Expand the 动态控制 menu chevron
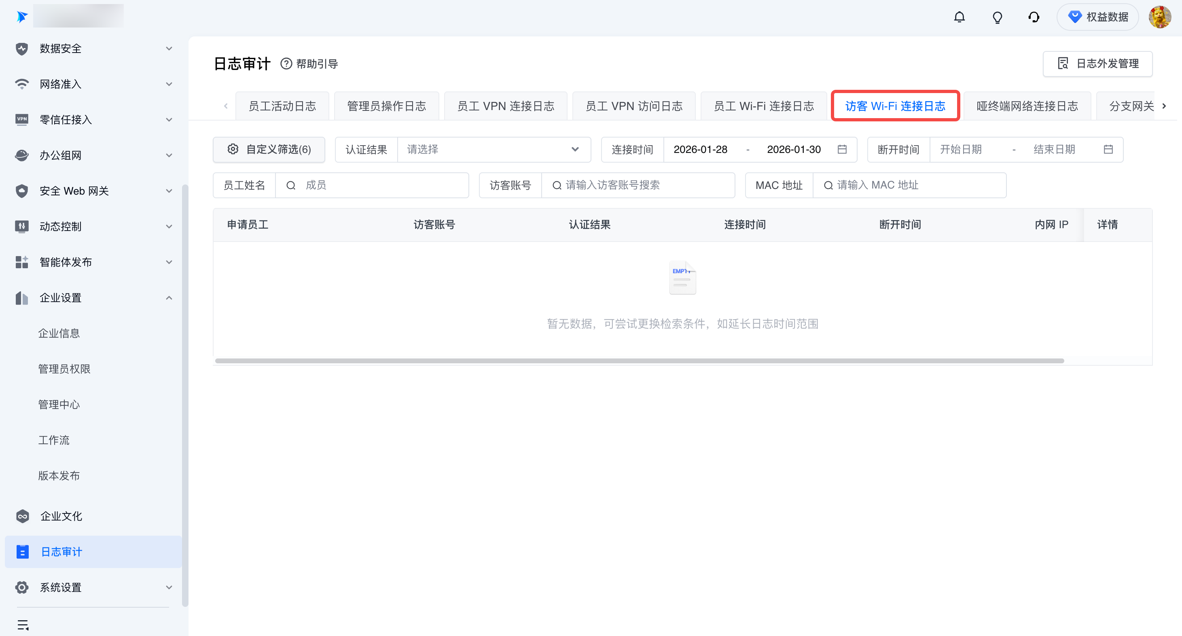This screenshot has height=636, width=1182. tap(169, 226)
